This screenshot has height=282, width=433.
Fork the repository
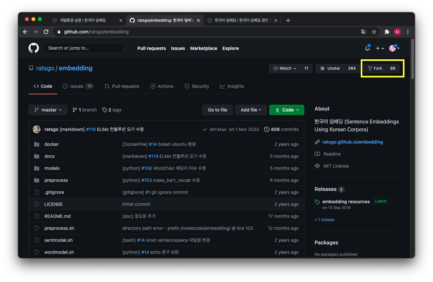(375, 68)
